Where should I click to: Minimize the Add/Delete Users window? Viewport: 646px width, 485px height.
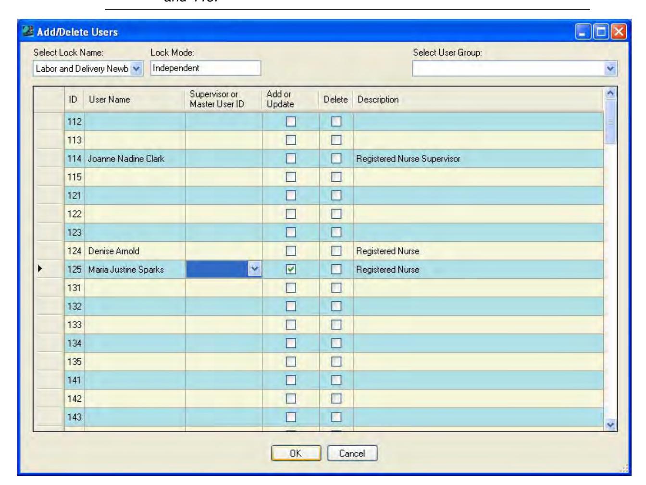[x=584, y=32]
